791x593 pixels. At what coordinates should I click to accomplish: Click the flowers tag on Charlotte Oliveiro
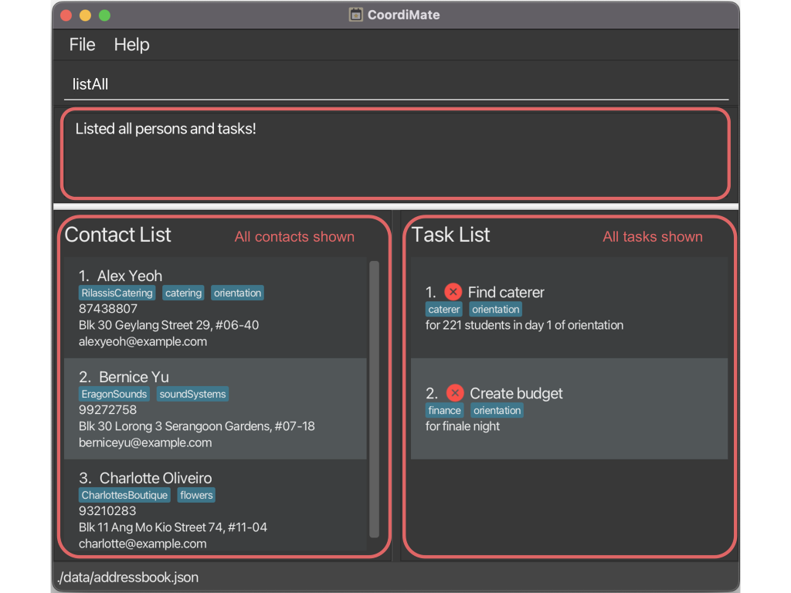(196, 496)
